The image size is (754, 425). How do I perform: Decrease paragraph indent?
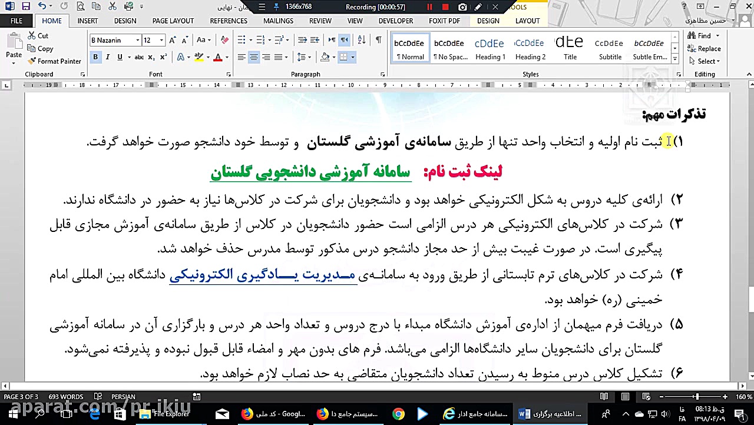click(302, 40)
